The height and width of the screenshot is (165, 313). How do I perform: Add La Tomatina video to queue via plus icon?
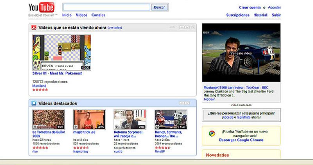coord(35,127)
